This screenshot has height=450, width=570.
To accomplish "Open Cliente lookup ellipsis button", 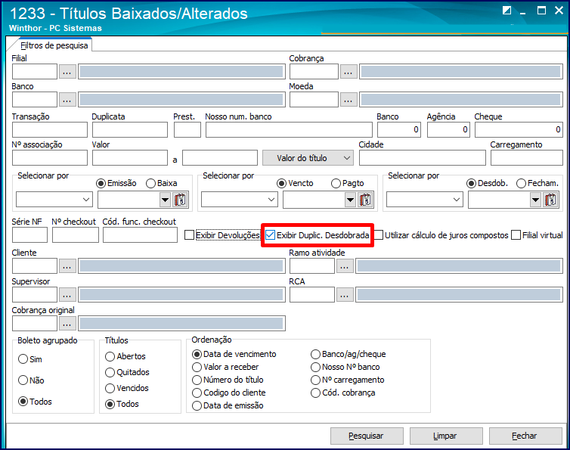I will pyautogui.click(x=67, y=266).
